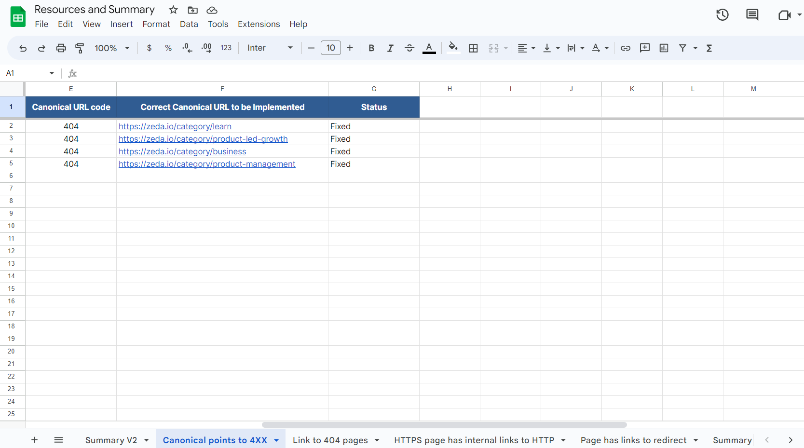Image resolution: width=804 pixels, height=448 pixels.
Task: Click the paint format roller icon
Action: [80, 48]
